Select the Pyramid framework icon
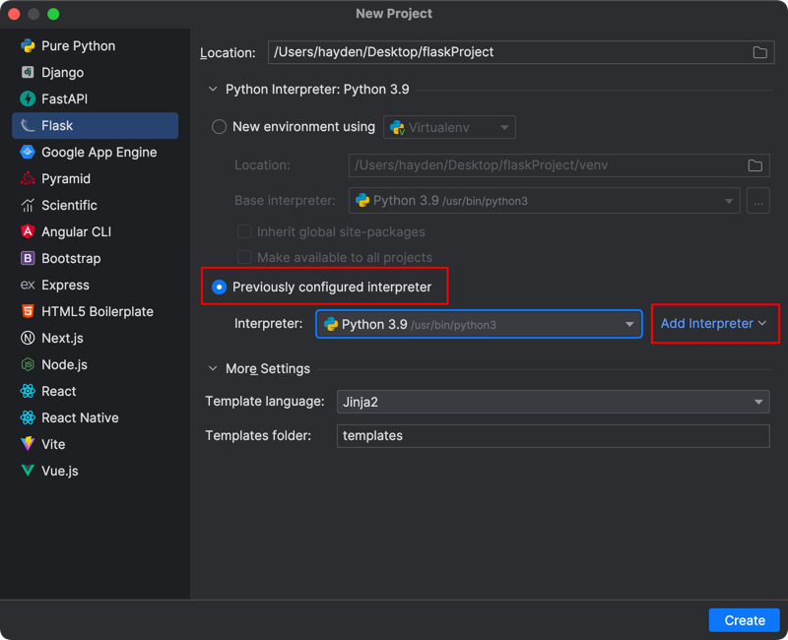The width and height of the screenshot is (788, 640). [28, 179]
